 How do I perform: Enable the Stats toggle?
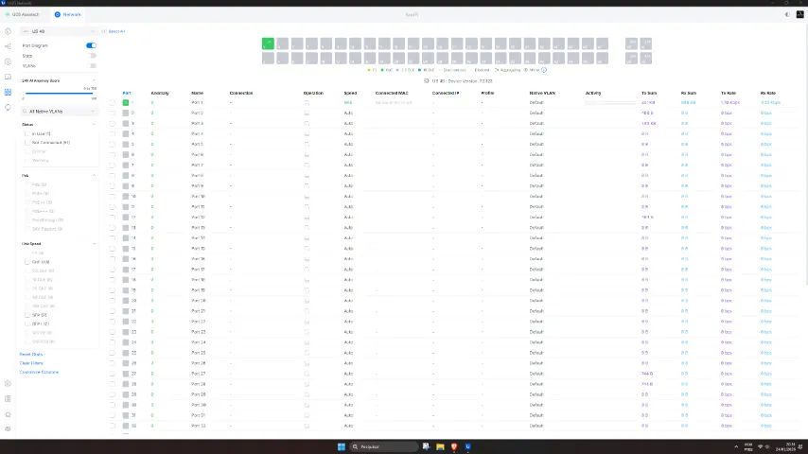pos(92,56)
